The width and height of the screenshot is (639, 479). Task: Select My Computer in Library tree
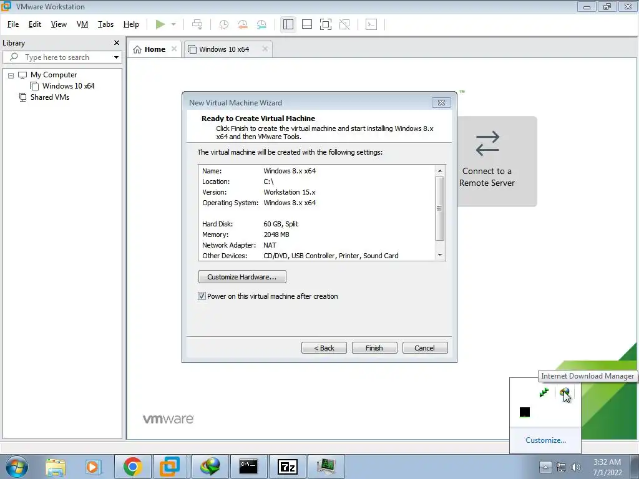(x=54, y=75)
